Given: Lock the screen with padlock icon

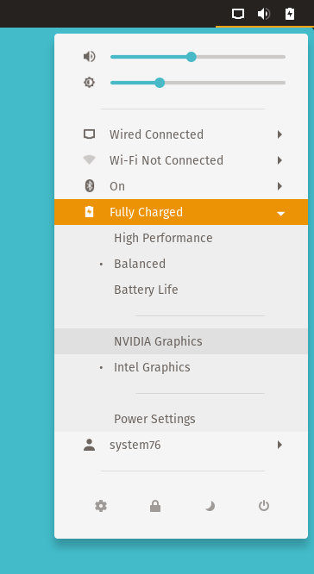Looking at the screenshot, I should 155,506.
